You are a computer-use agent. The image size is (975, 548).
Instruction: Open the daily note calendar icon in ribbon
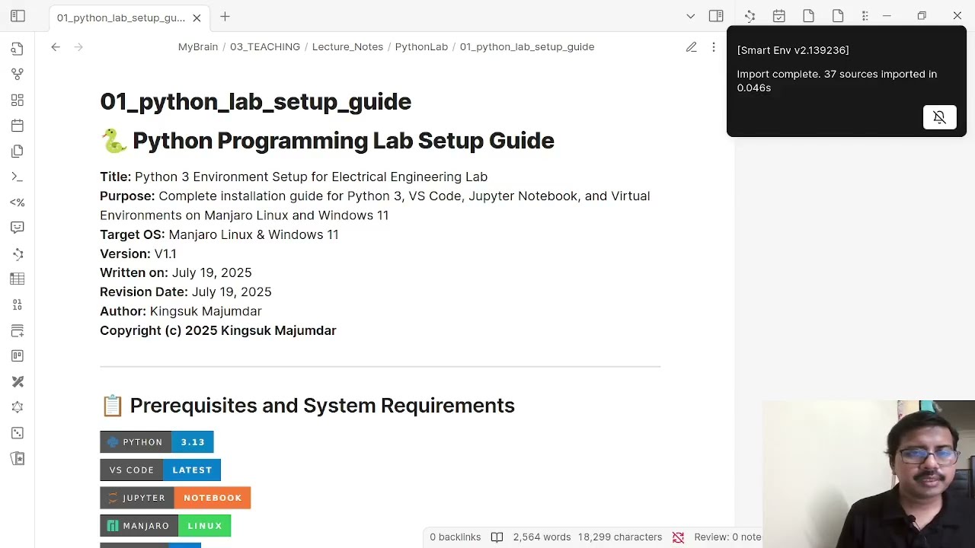18,126
